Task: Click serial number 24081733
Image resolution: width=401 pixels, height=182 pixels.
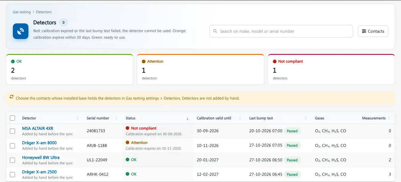Action: click(96, 131)
